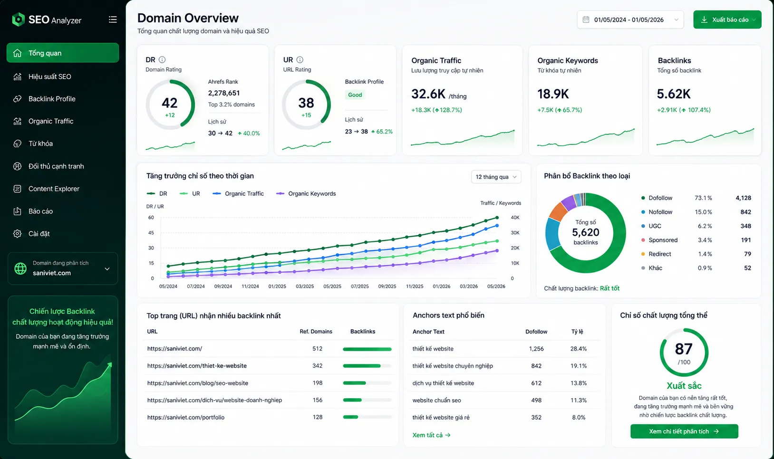Click the overall quality score ring 87
774x459 pixels.
click(684, 352)
